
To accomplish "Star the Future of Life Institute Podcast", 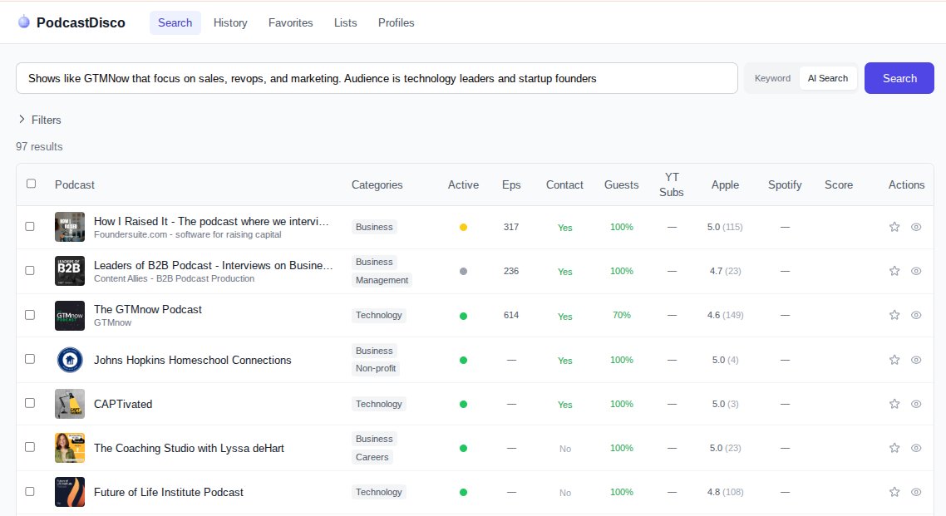I will point(894,492).
